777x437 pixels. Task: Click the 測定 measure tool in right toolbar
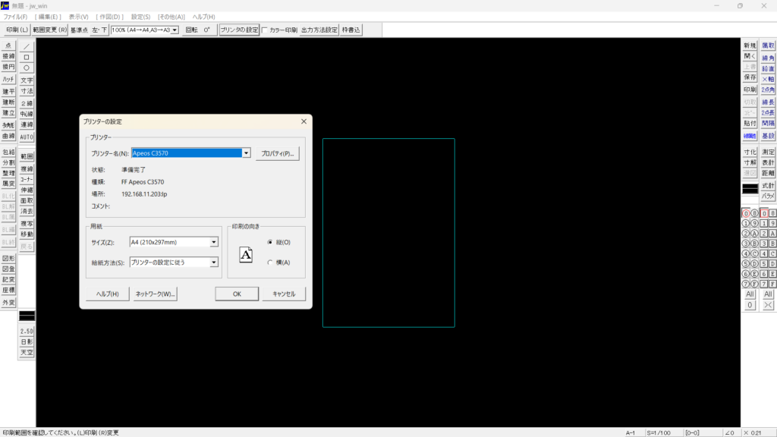[768, 152]
